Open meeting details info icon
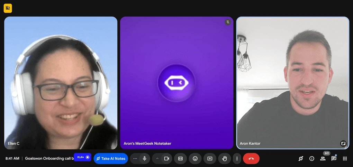The width and height of the screenshot is (353, 167). click(312, 158)
